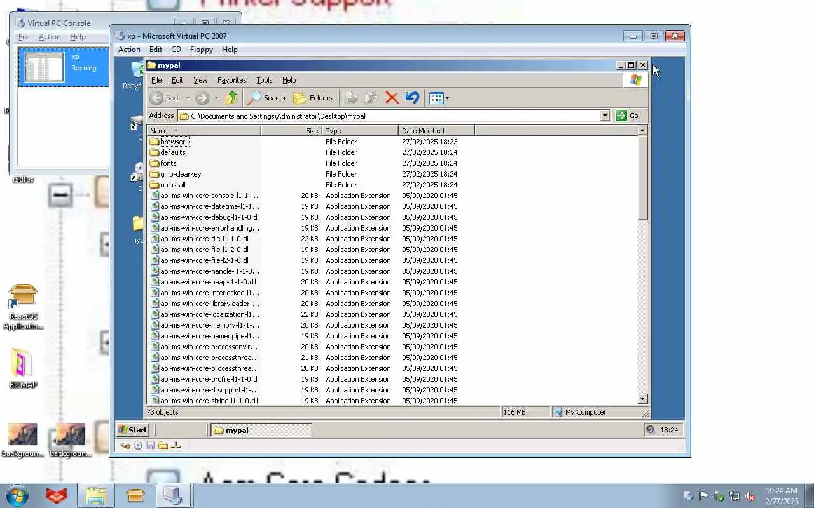Open the Search pane in Explorer
Image resolution: width=814 pixels, height=508 pixels.
point(266,98)
